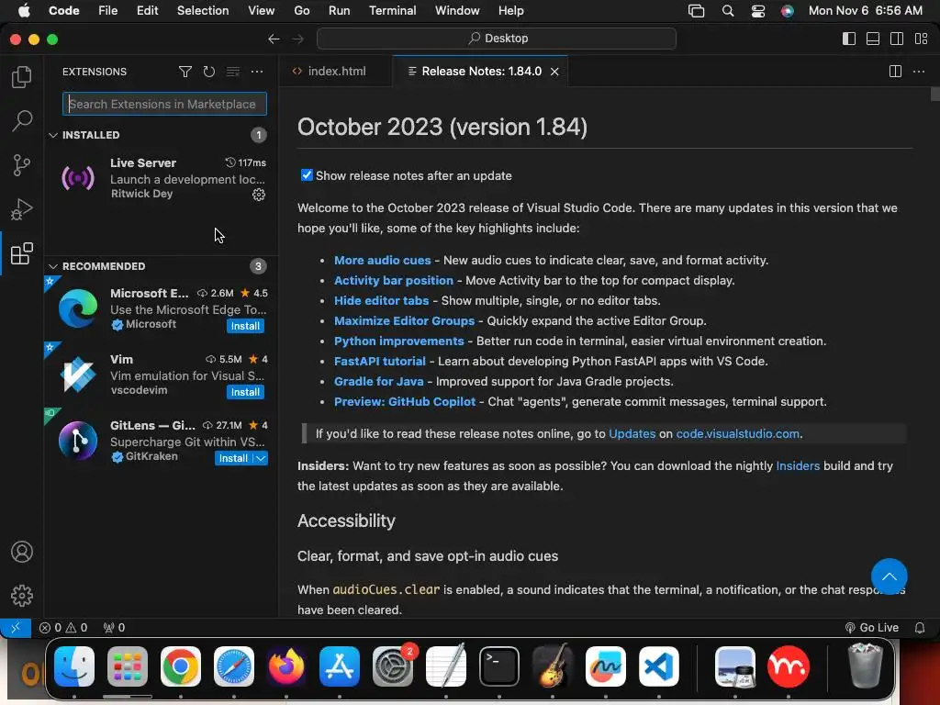Jump to top with round arrow button

[x=889, y=576]
